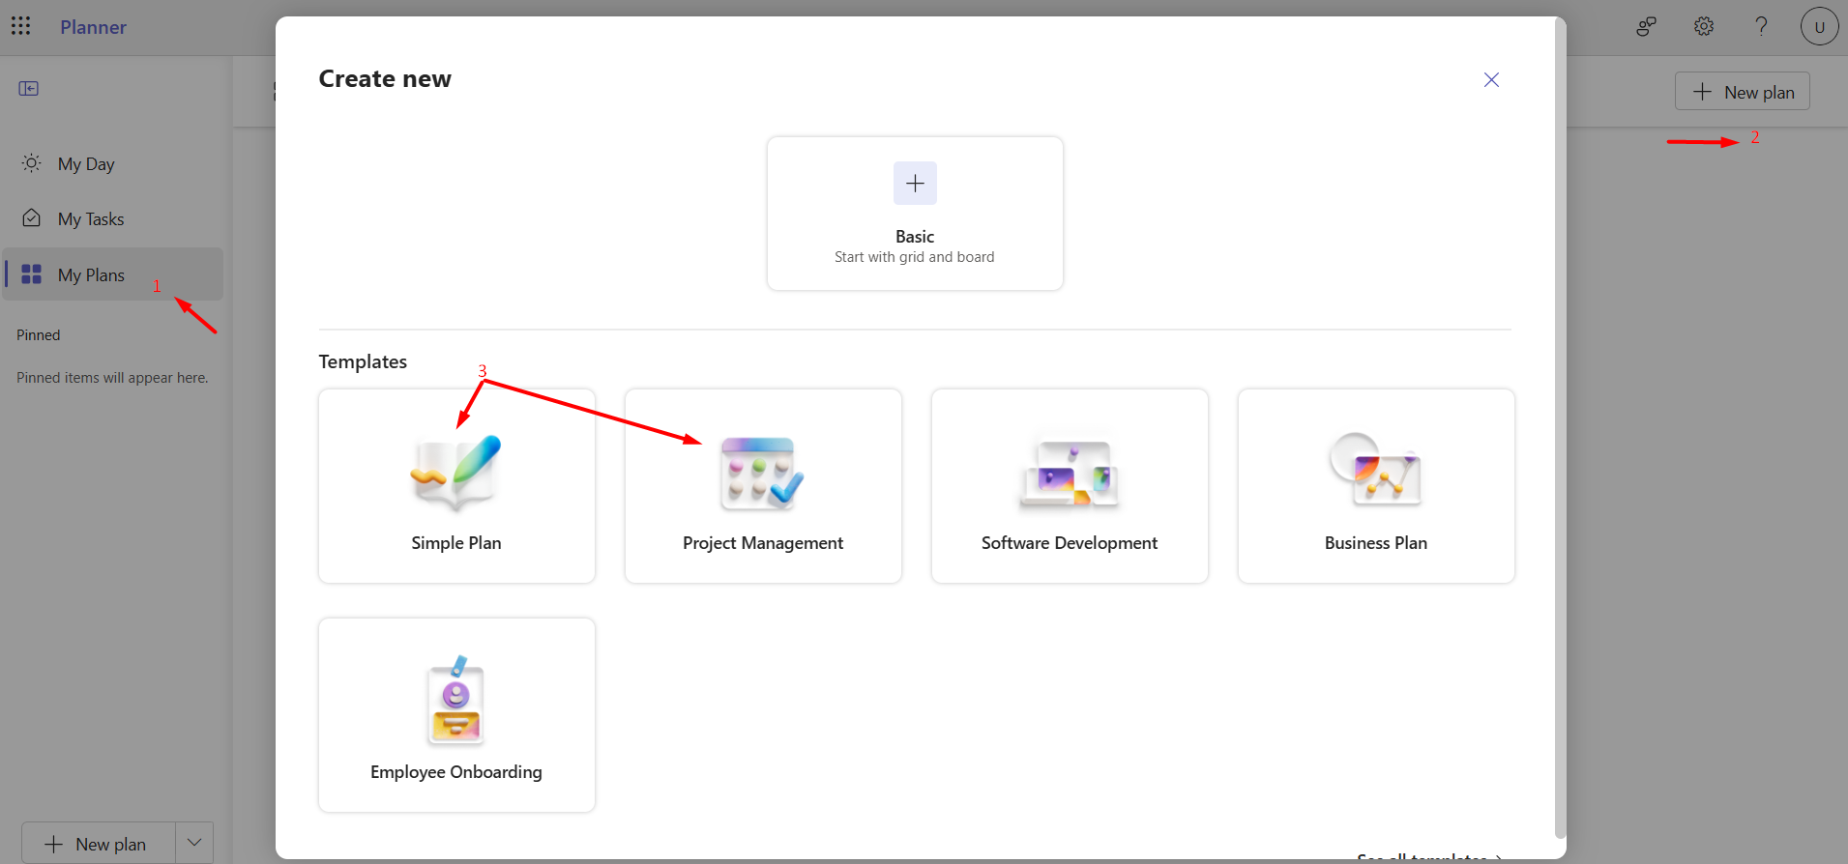Open My Tasks in sidebar
Image resolution: width=1848 pixels, height=864 pixels.
click(x=91, y=219)
